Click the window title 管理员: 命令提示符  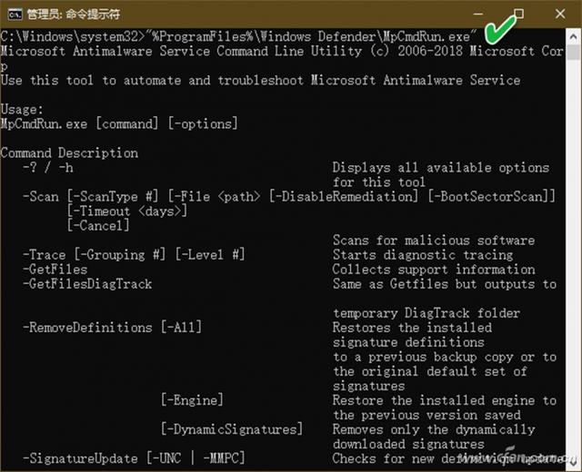click(x=71, y=15)
